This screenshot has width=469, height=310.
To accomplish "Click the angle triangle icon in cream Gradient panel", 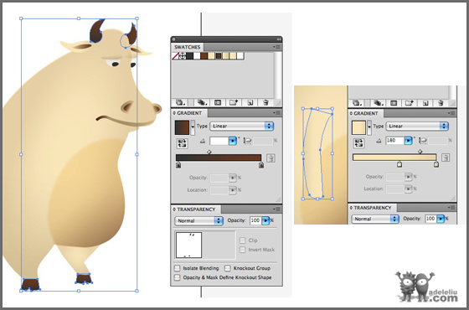I will (379, 141).
